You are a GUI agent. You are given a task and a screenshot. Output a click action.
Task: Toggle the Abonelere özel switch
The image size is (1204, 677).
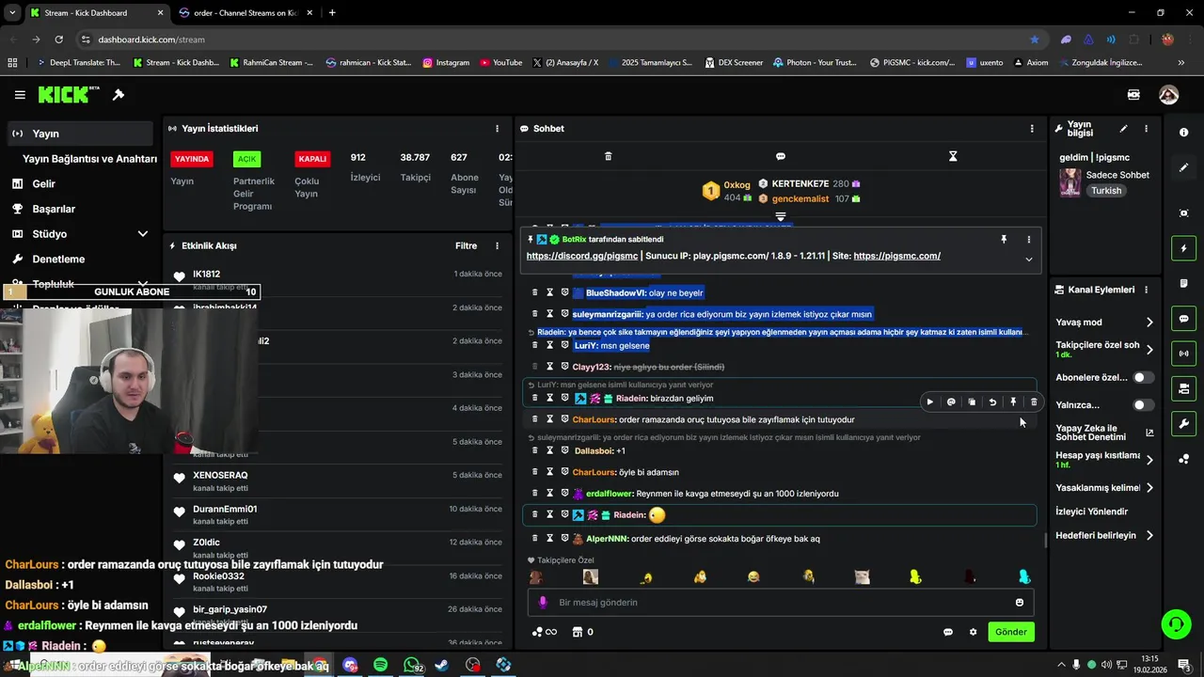pos(1143,377)
